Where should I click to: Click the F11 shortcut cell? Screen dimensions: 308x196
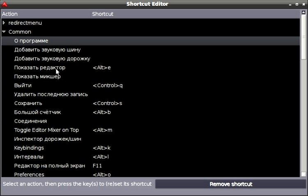pyautogui.click(x=97, y=166)
